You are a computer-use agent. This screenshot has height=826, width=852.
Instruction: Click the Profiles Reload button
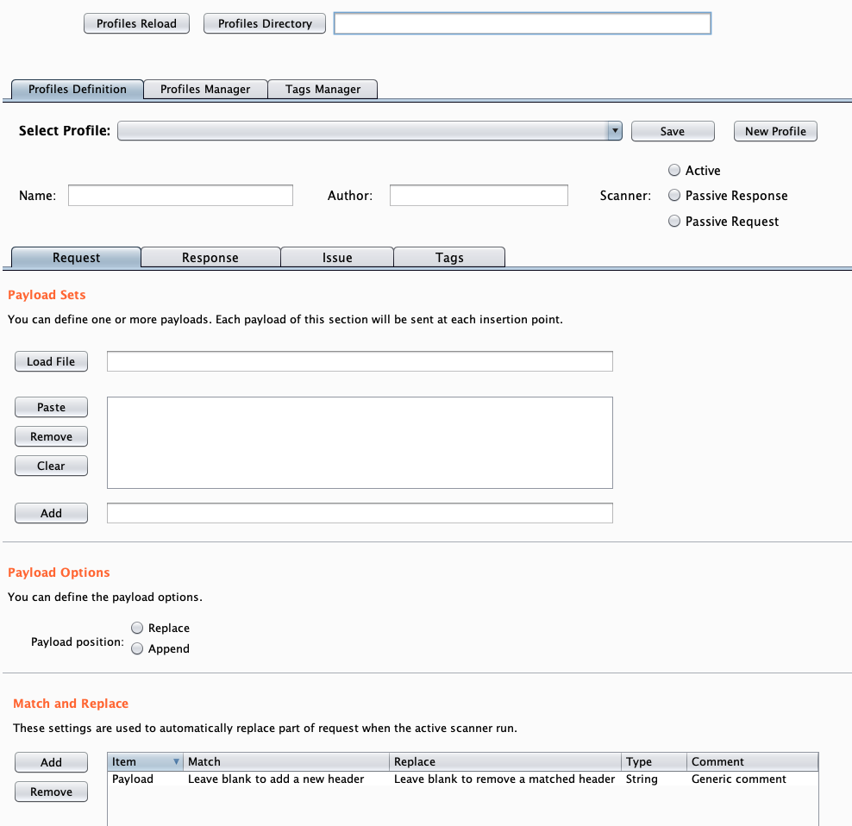pyautogui.click(x=136, y=23)
